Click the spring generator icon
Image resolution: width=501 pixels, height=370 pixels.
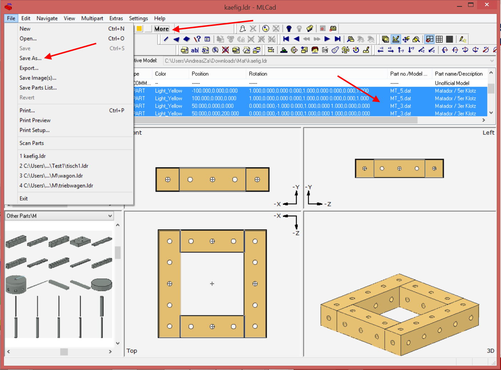pyautogui.click(x=325, y=50)
